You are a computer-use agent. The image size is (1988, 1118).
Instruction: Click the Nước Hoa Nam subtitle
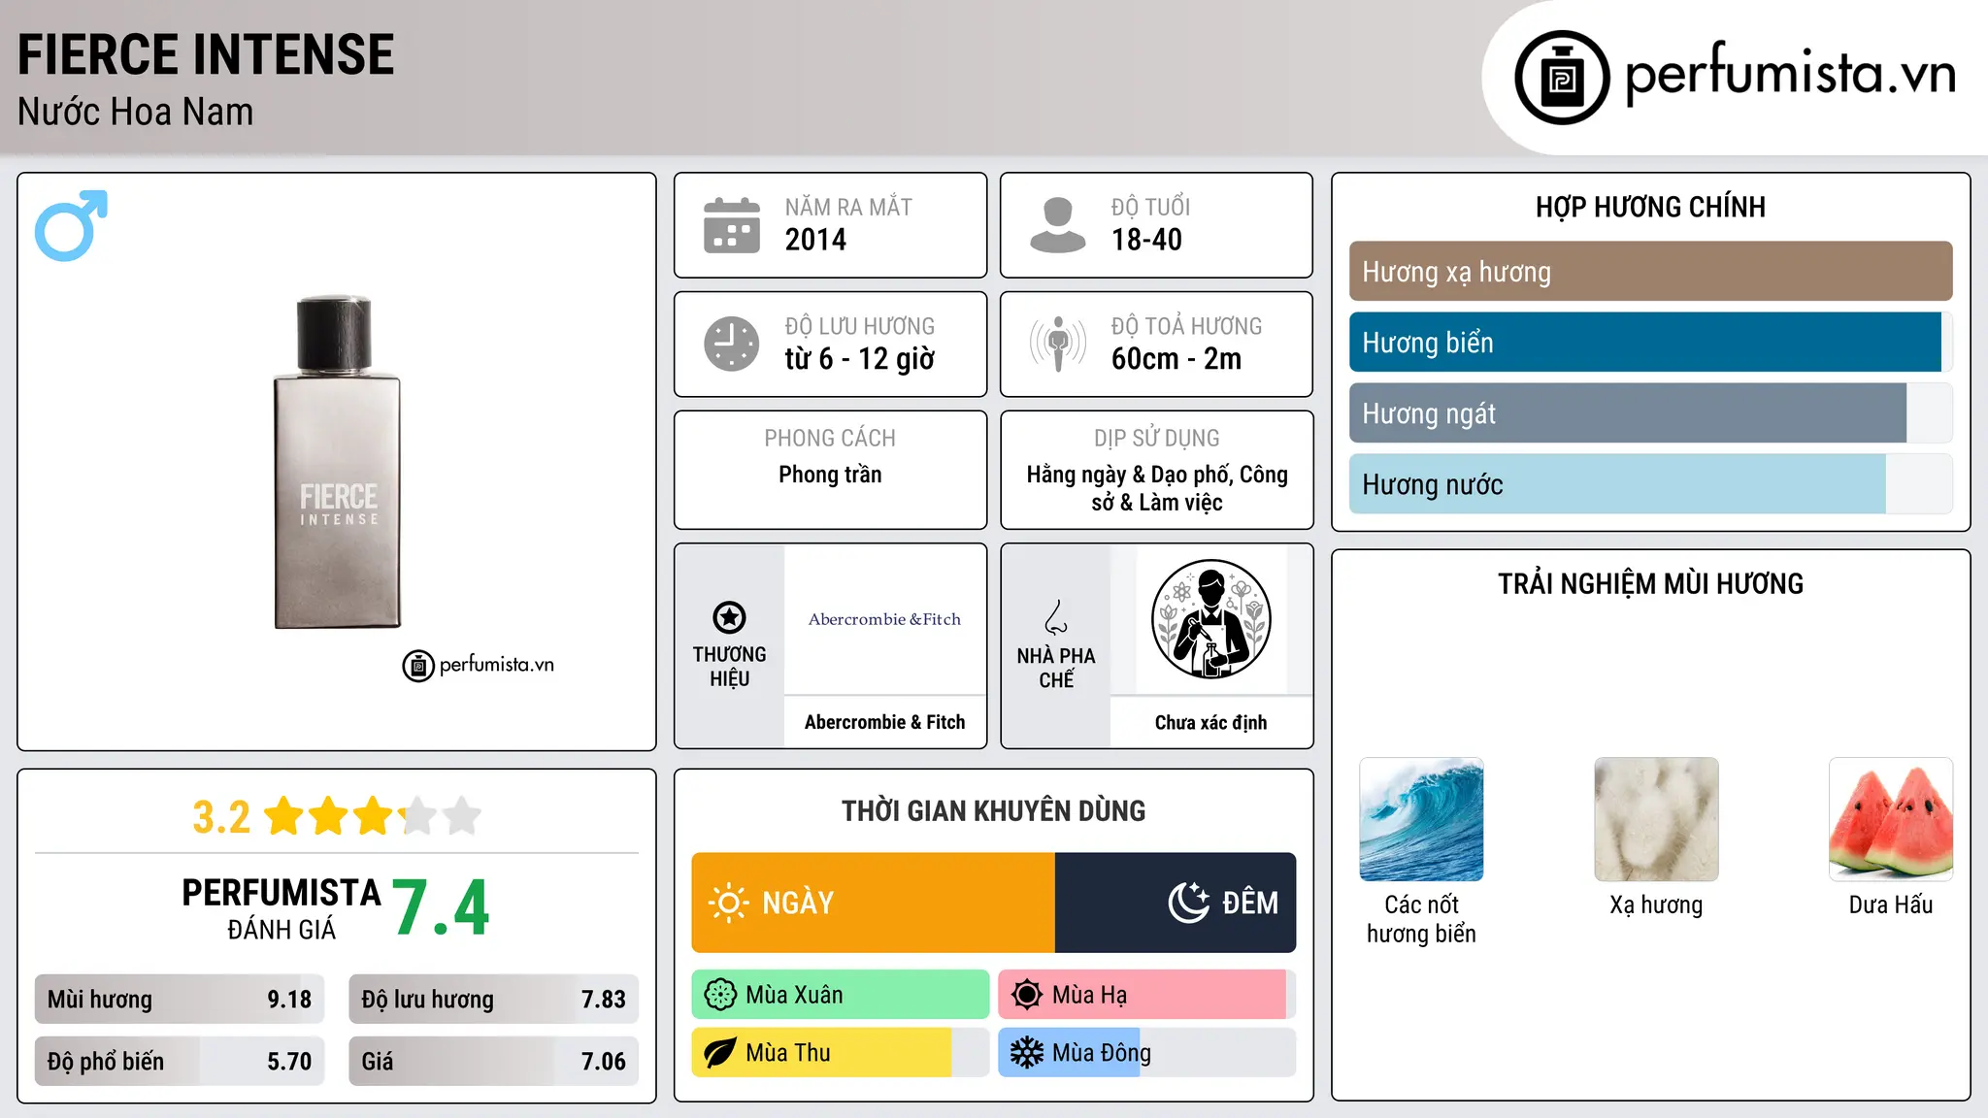(136, 113)
